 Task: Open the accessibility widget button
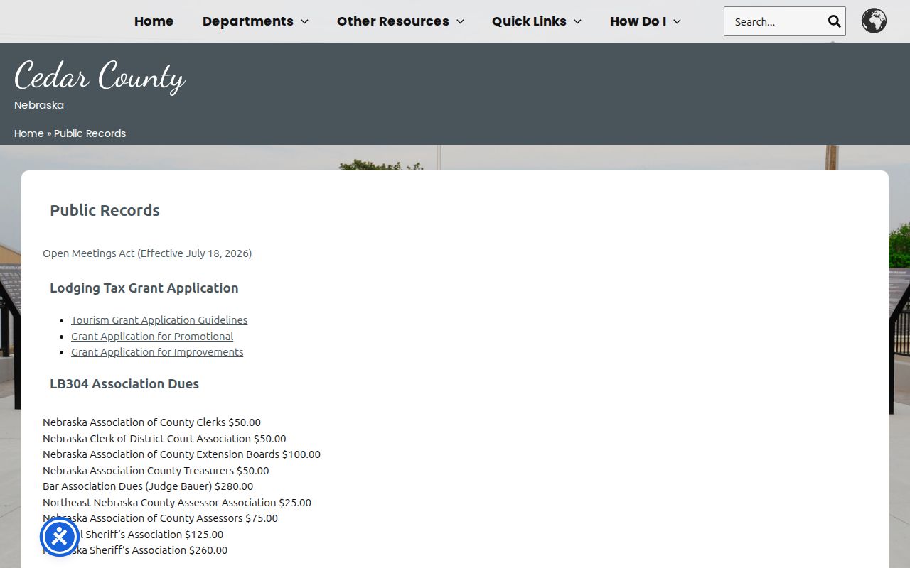pyautogui.click(x=60, y=537)
